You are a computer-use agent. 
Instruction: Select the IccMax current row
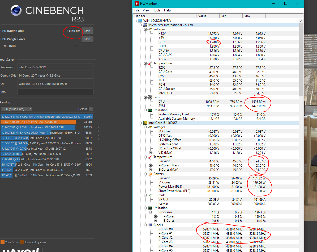pyautogui.click(x=216, y=204)
